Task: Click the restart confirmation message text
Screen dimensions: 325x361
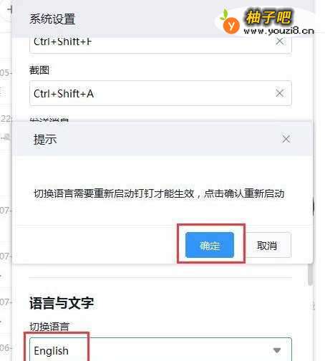Action: (159, 193)
